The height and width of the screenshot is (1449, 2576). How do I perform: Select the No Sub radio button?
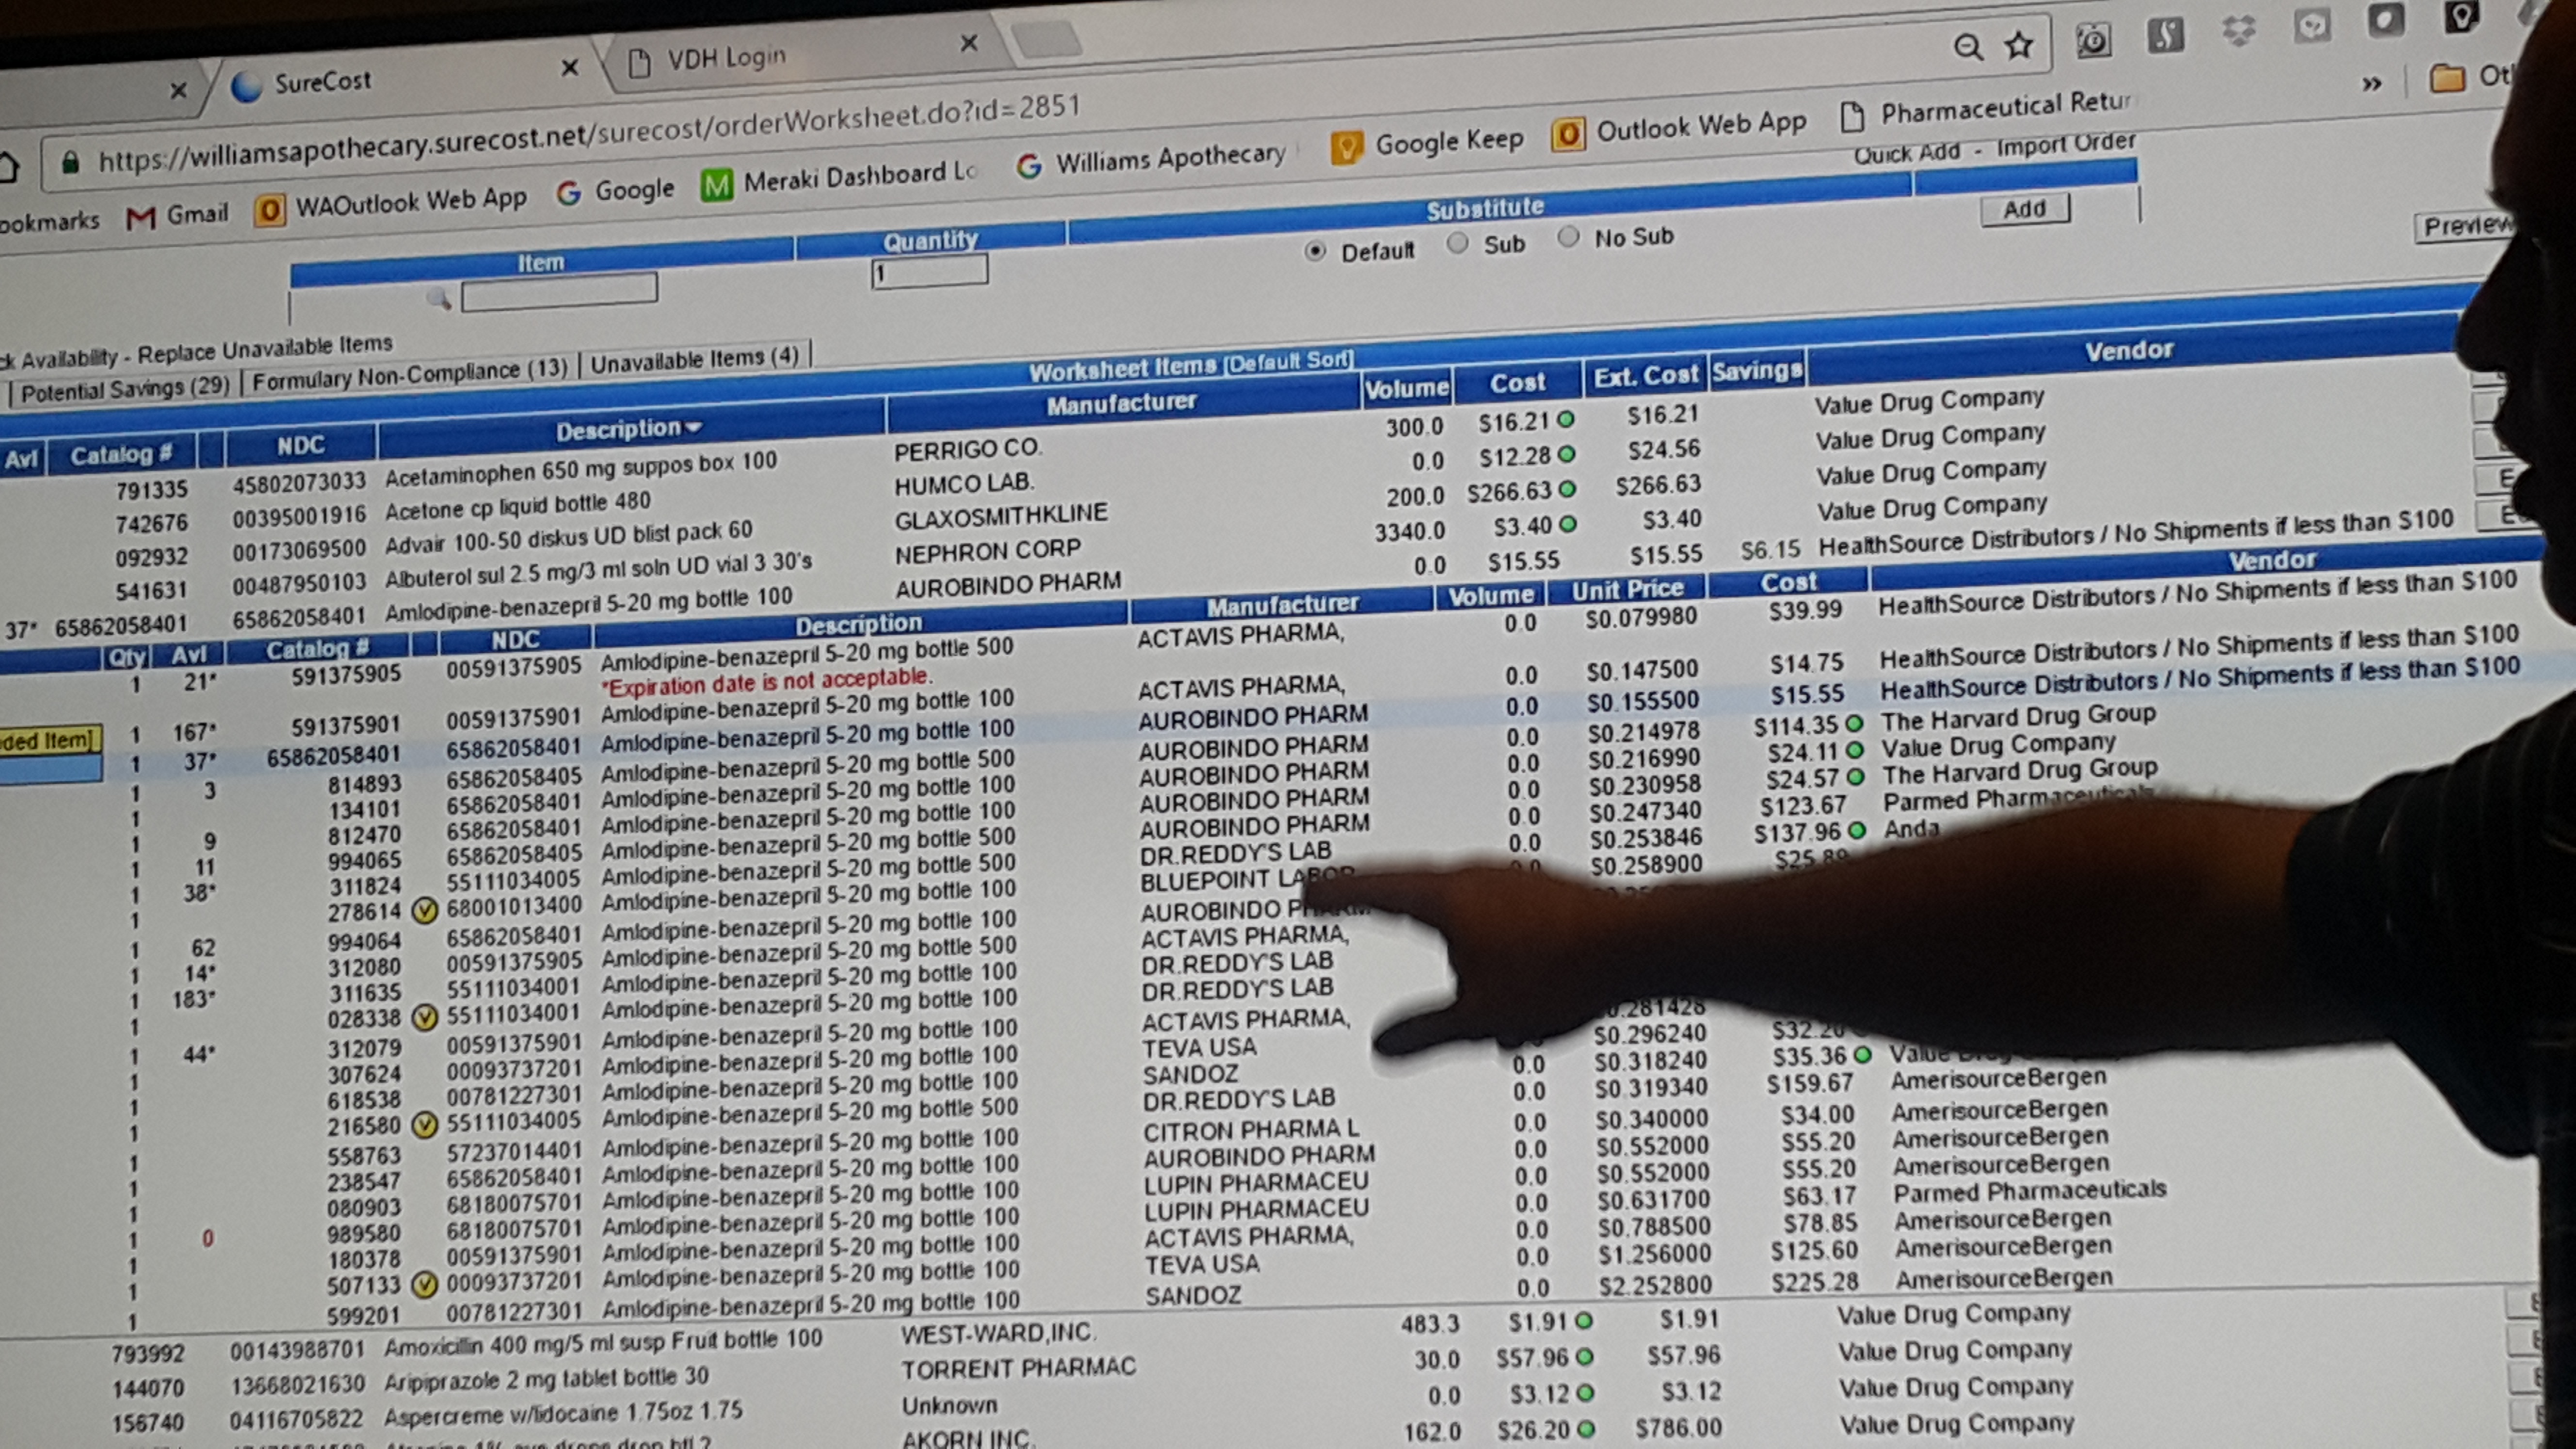coord(1568,237)
